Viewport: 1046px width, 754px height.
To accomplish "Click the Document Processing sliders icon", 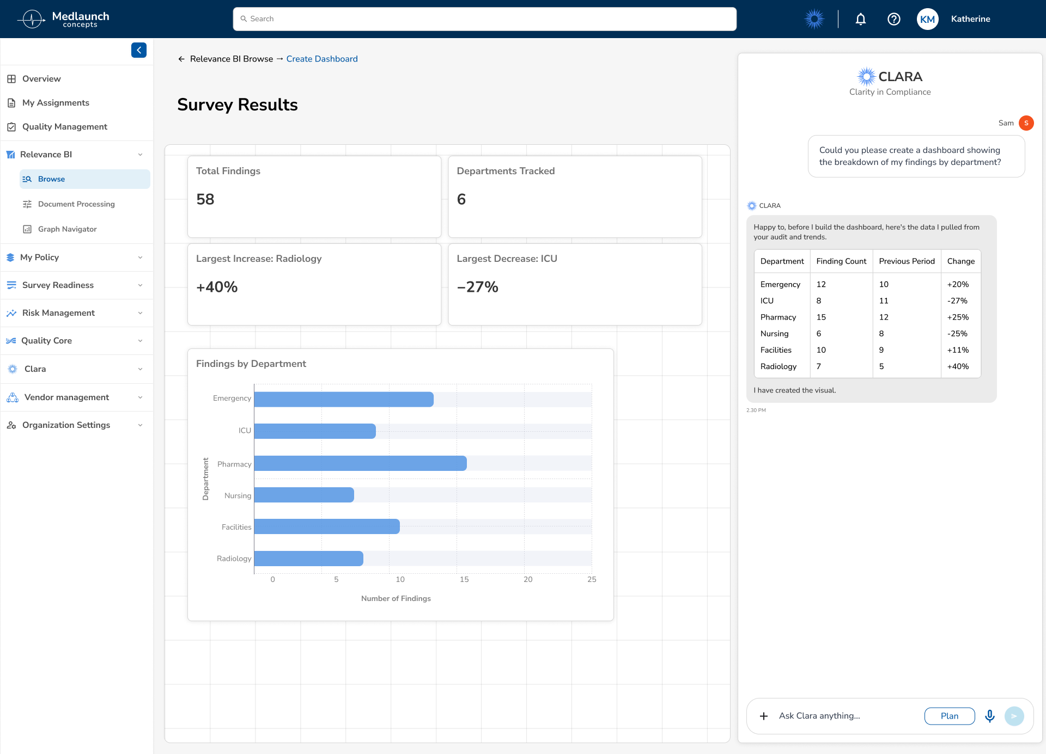I will coord(27,204).
